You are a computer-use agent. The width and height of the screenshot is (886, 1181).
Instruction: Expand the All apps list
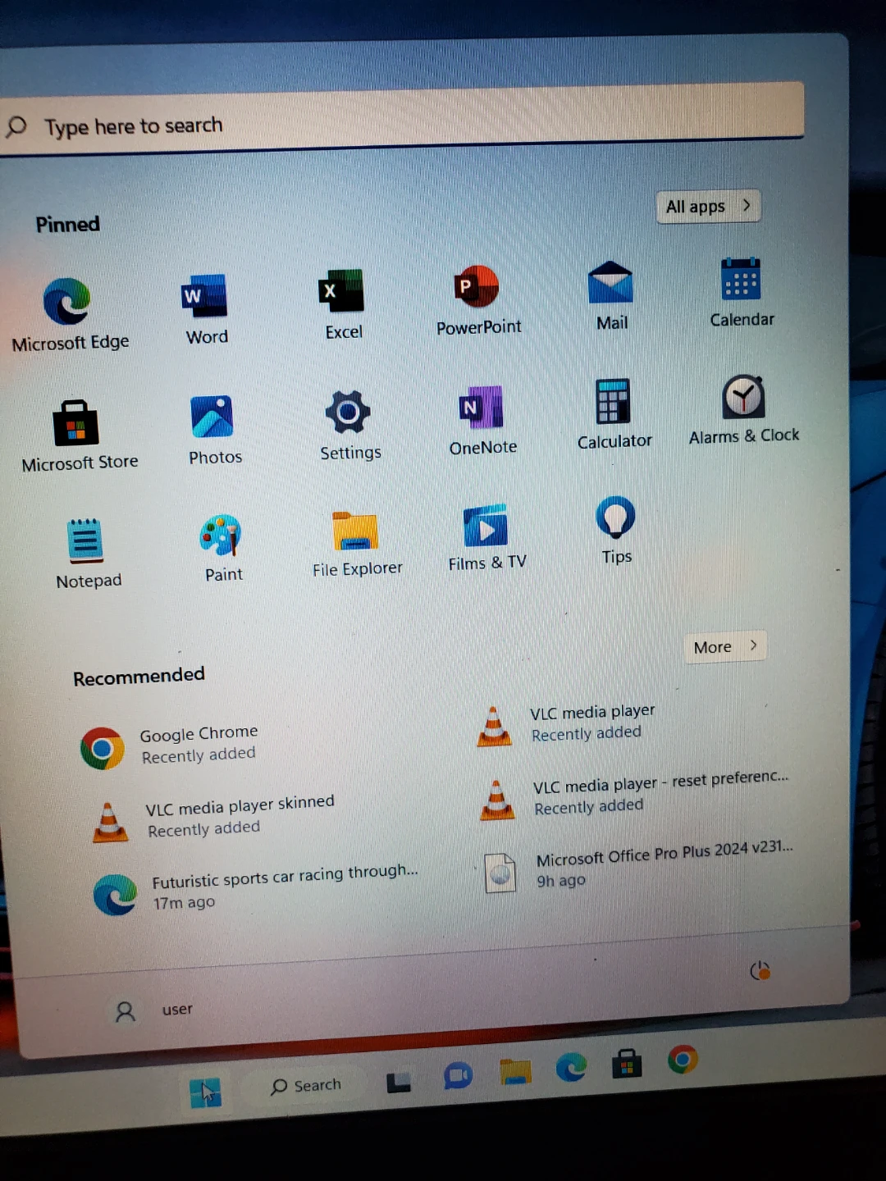click(x=708, y=207)
